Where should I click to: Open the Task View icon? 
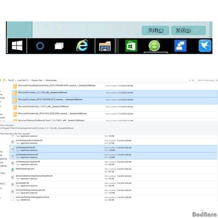click(x=59, y=46)
